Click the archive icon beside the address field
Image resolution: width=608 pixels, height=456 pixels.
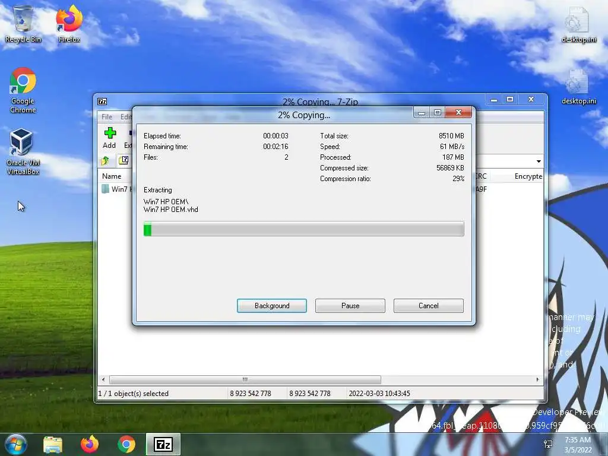click(x=123, y=160)
